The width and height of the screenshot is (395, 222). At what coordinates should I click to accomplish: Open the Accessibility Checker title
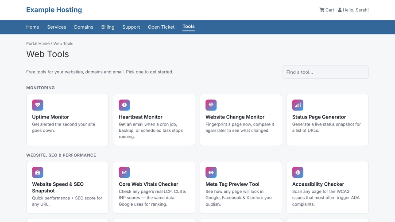coord(318,184)
